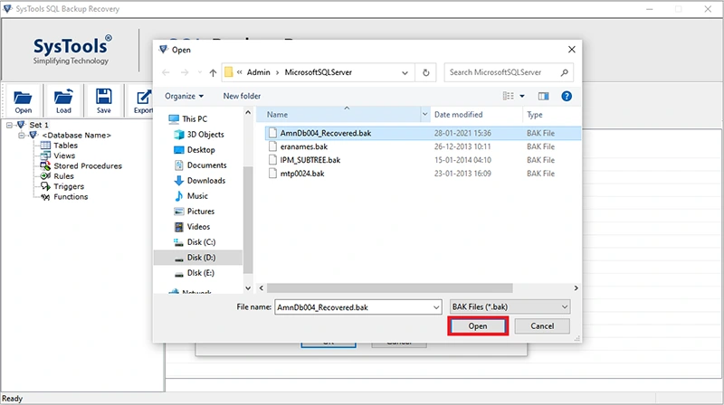Select Stored Procedures in the tree
Image resolution: width=724 pixels, height=405 pixels.
click(x=88, y=165)
